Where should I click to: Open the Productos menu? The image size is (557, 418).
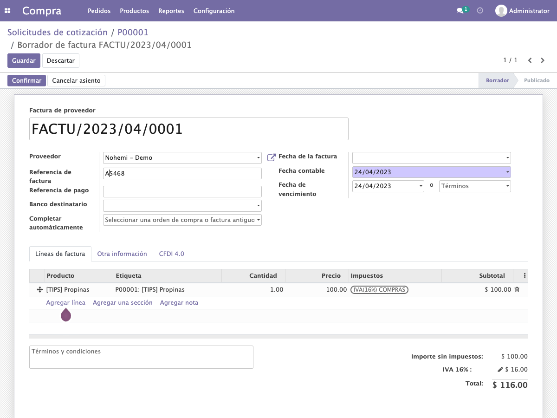(x=134, y=11)
